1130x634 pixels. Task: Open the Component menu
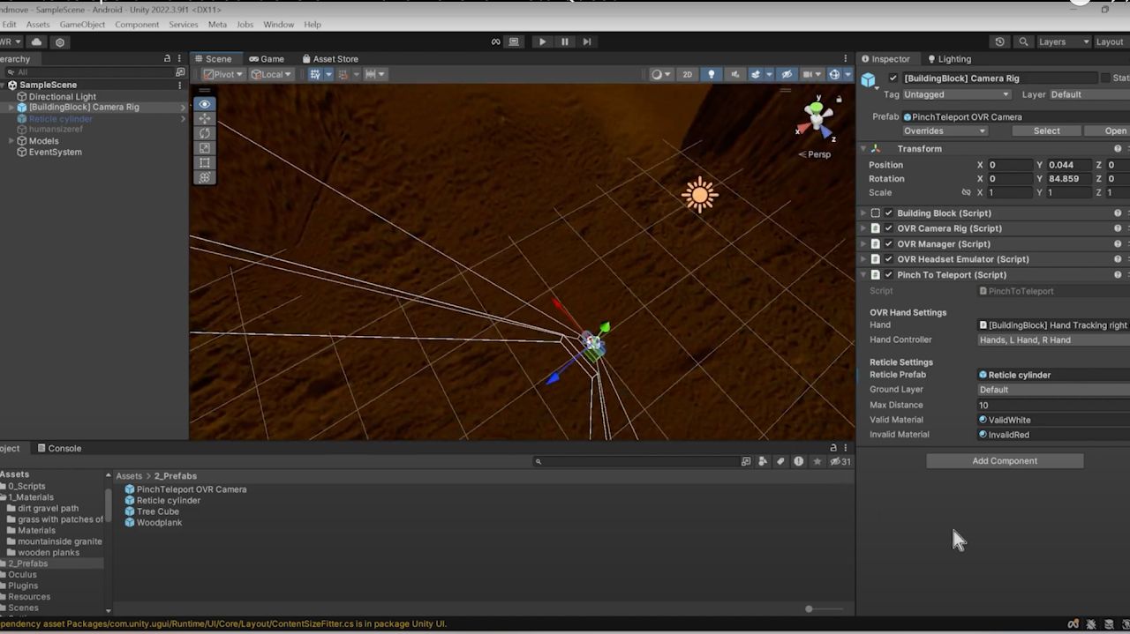click(x=137, y=25)
